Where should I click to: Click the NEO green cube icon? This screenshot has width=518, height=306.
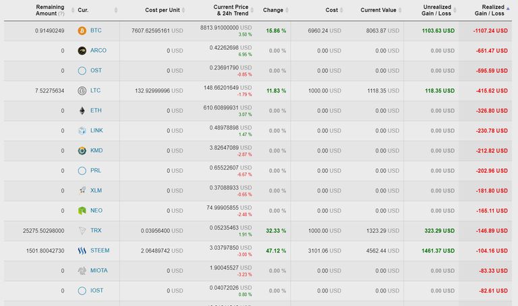point(82,210)
